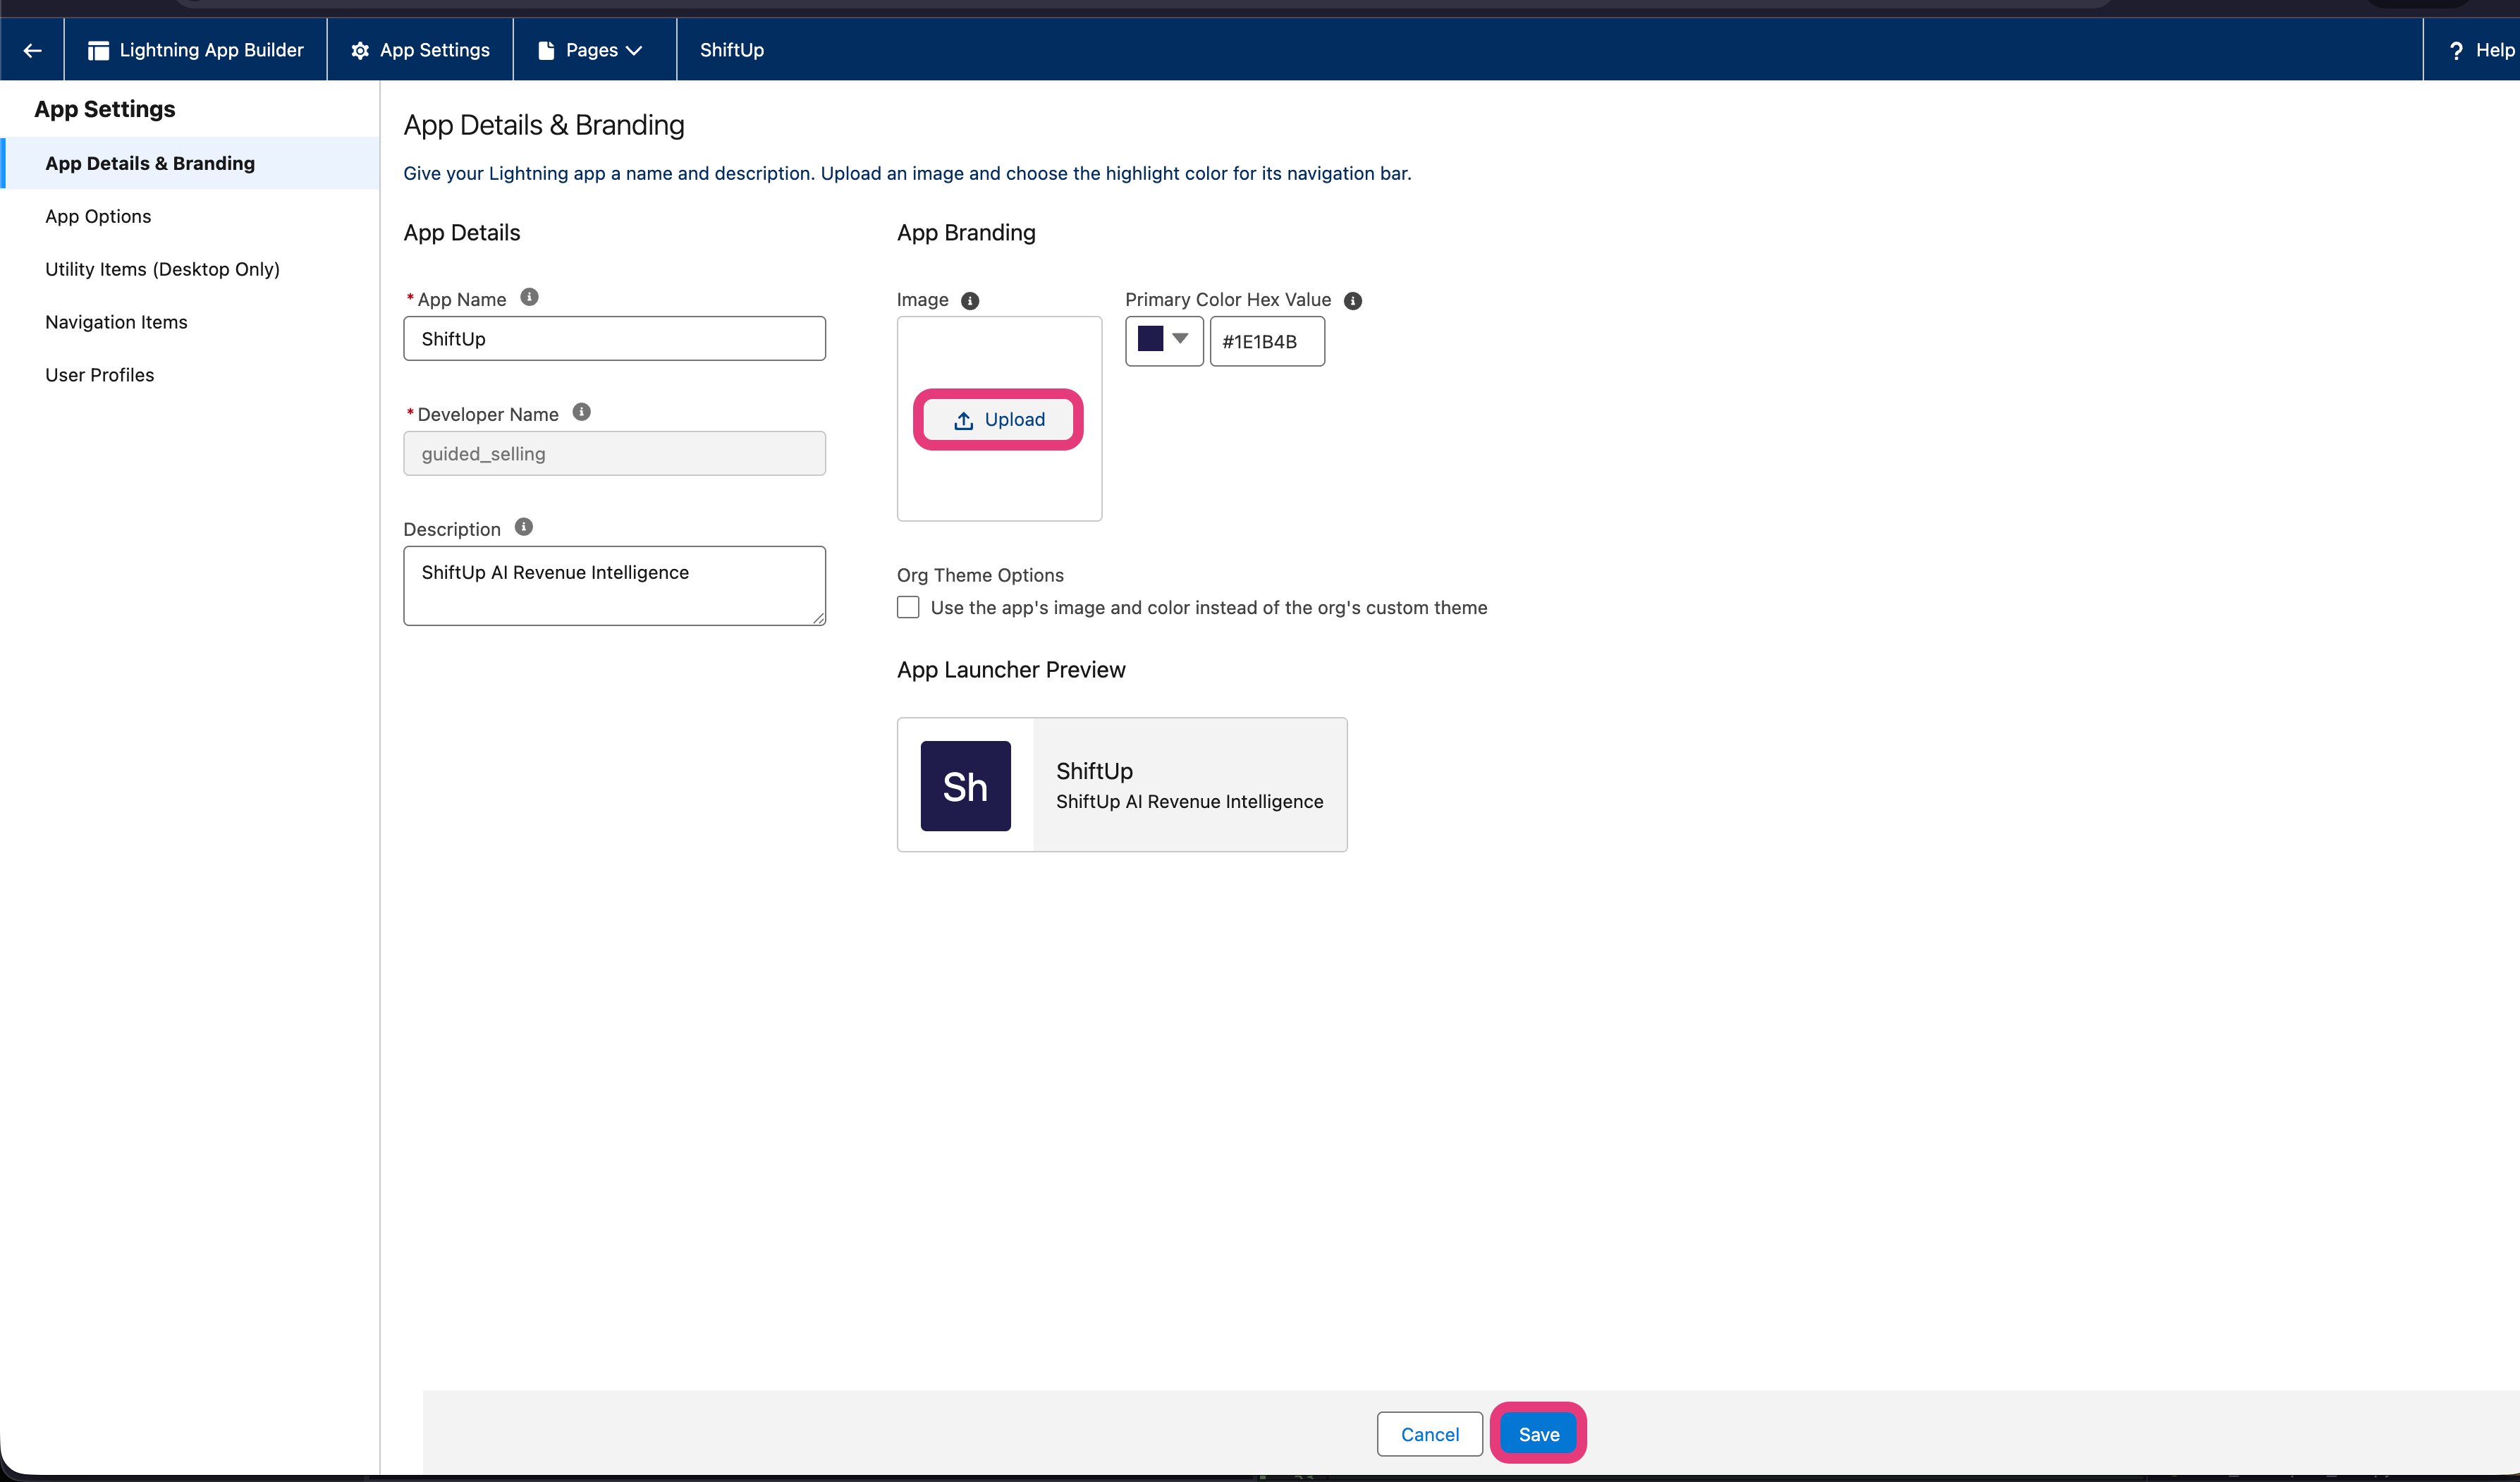Click info icon next to Image label
The height and width of the screenshot is (1482, 2520).
click(x=970, y=301)
